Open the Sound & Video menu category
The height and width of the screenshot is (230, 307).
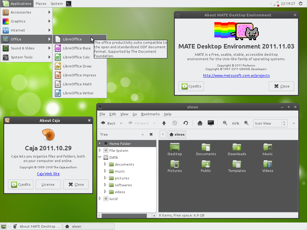tap(26, 48)
